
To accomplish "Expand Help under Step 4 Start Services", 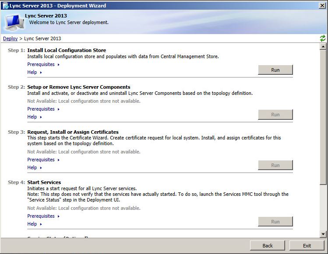I will [35, 224].
